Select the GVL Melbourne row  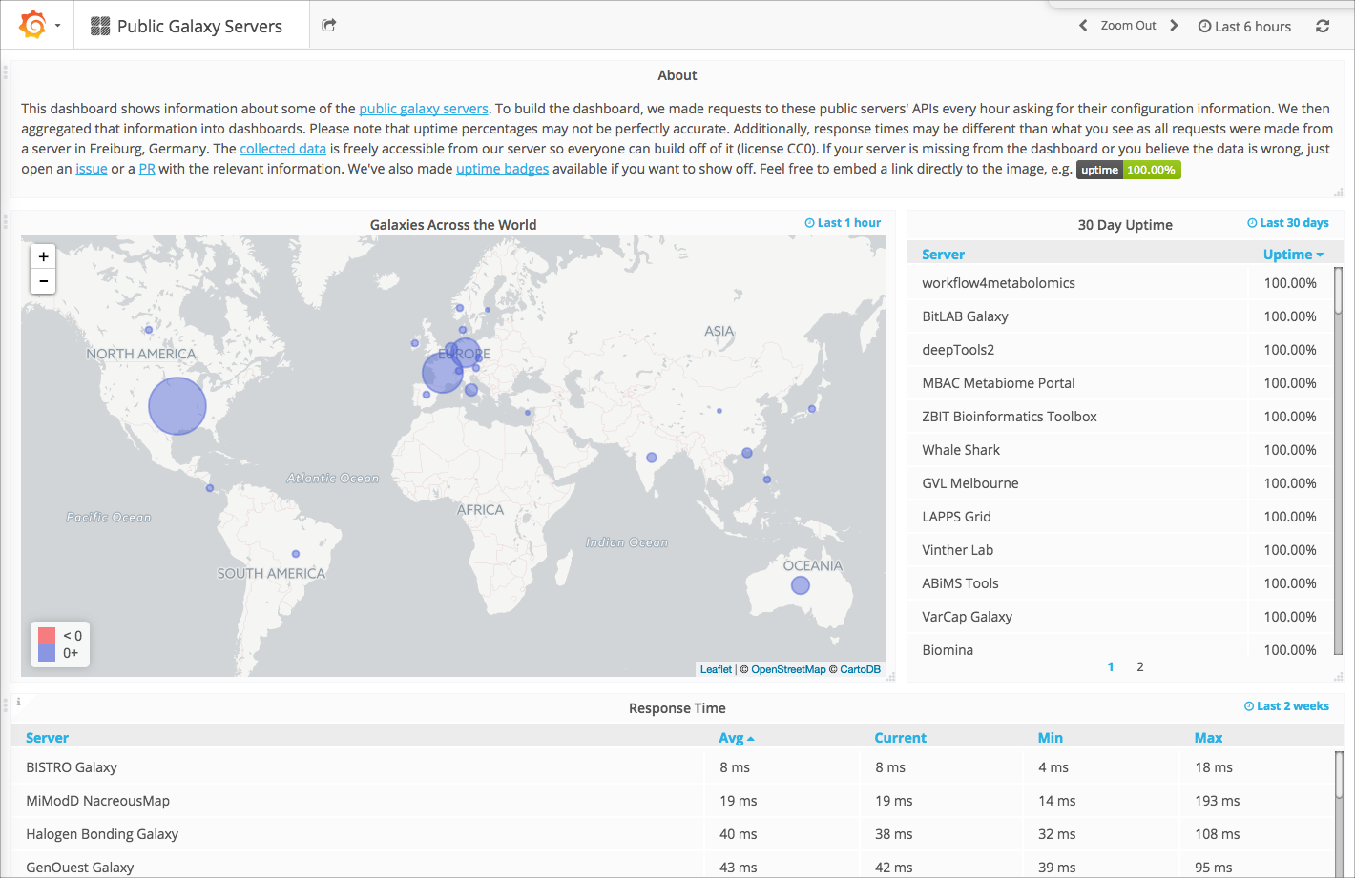coord(1120,483)
